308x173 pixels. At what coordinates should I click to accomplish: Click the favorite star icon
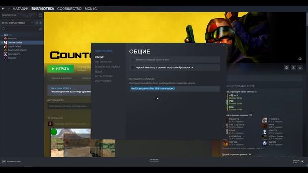click(300, 68)
